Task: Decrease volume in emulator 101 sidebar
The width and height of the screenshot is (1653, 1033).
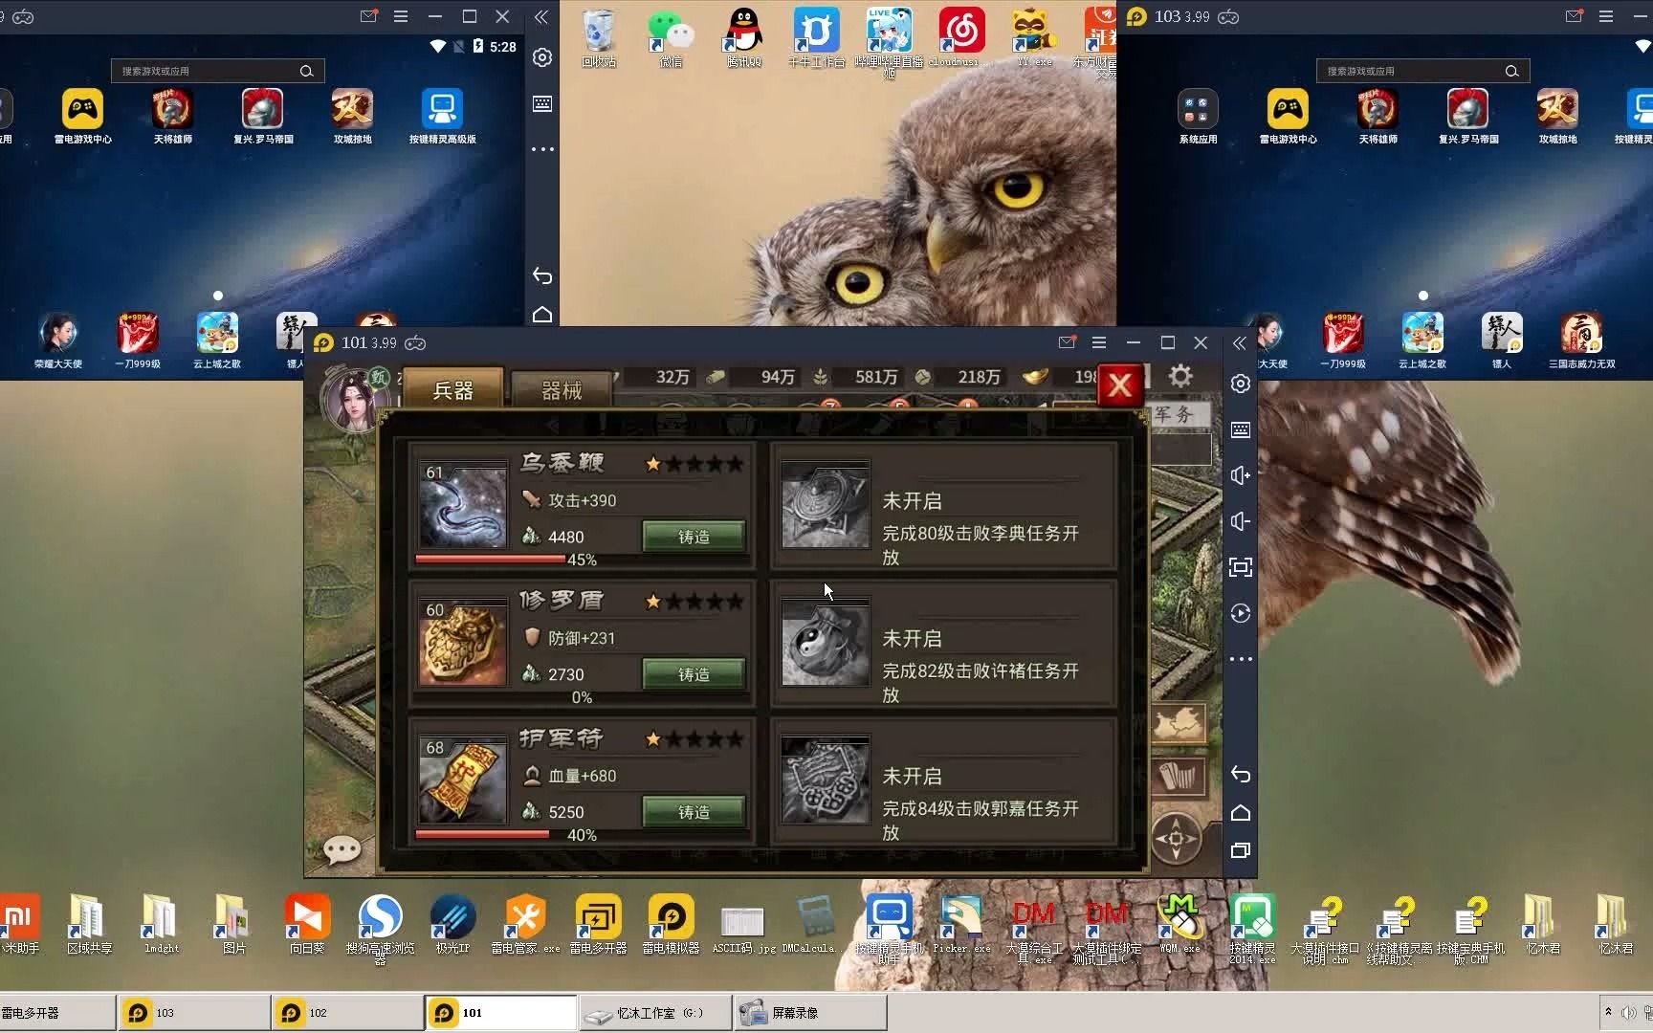Action: point(1241,521)
